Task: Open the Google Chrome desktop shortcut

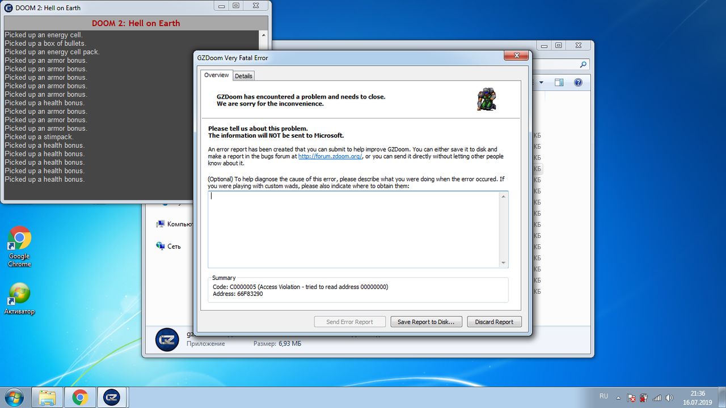Action: click(19, 246)
